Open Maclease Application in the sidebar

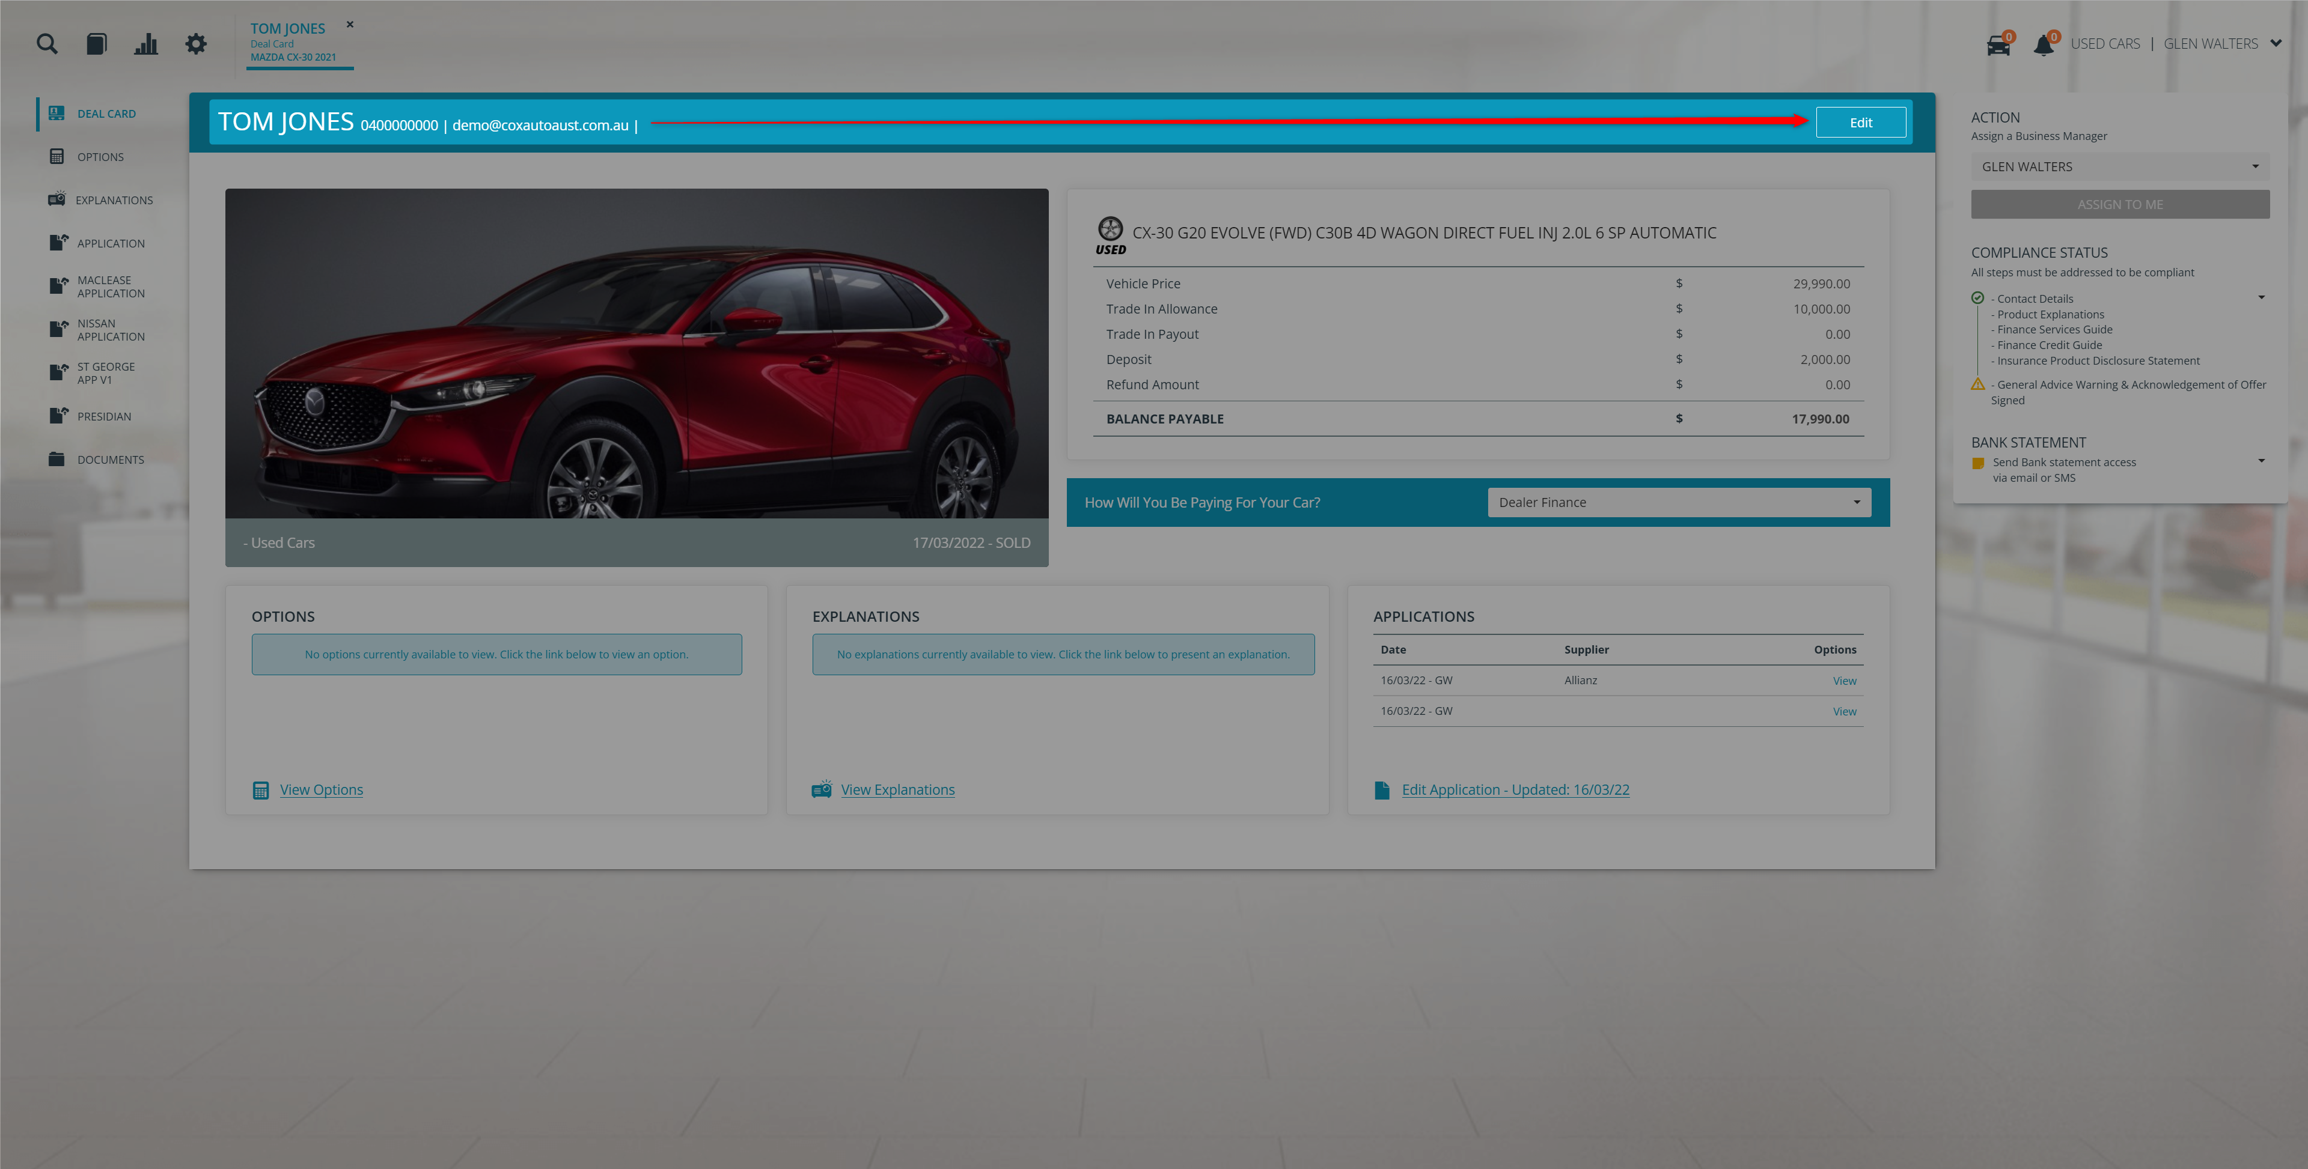(x=111, y=287)
